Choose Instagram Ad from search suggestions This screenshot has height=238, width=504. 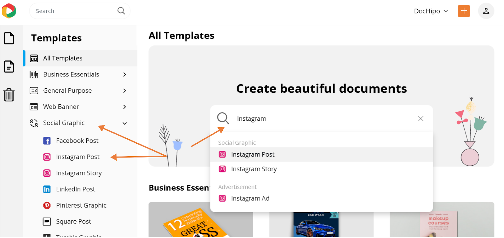click(x=321, y=198)
